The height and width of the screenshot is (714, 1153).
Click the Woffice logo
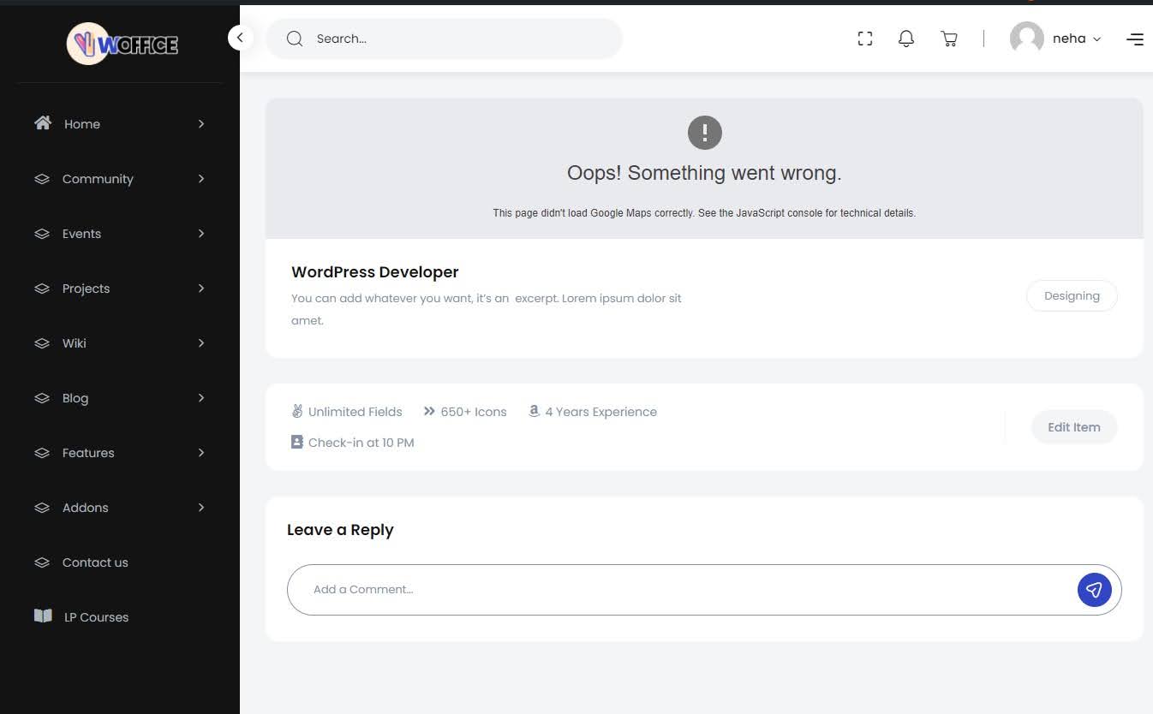click(x=122, y=44)
